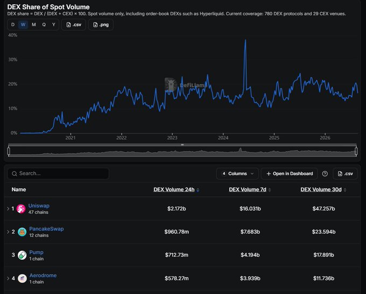Click the Pump pill logo
366x294 pixels.
(x=22, y=255)
